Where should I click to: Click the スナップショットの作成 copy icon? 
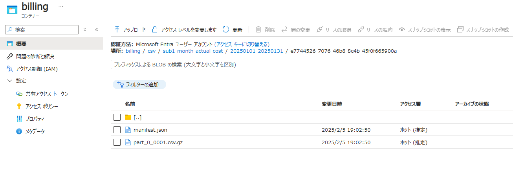click(x=460, y=29)
